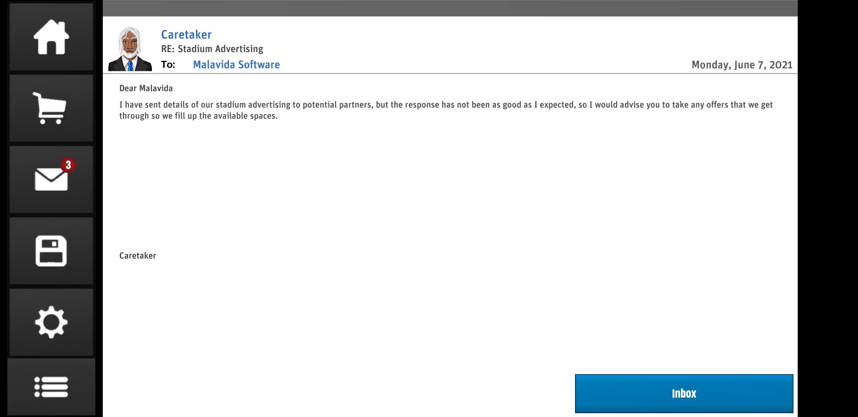Click the Caretaker signature text

pos(138,256)
